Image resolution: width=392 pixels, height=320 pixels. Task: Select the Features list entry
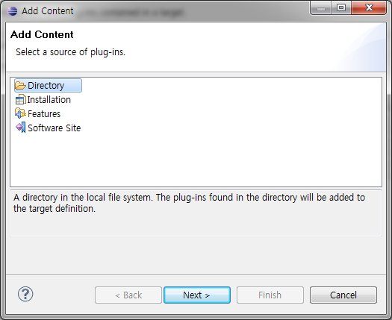coord(38,113)
